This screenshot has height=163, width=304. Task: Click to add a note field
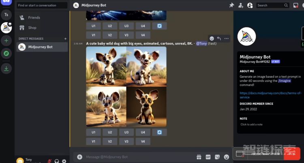click(251, 124)
